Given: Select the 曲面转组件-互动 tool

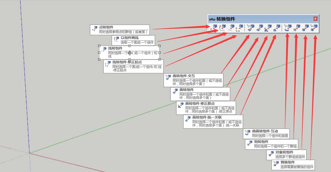Looking at the screenshot, I should point(287,28).
